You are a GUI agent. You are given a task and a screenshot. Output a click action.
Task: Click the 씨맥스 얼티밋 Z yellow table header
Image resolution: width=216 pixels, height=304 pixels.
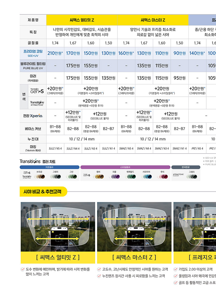pyautogui.click(x=82, y=20)
